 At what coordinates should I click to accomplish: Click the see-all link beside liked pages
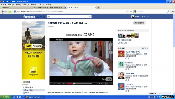[x=145, y=48]
